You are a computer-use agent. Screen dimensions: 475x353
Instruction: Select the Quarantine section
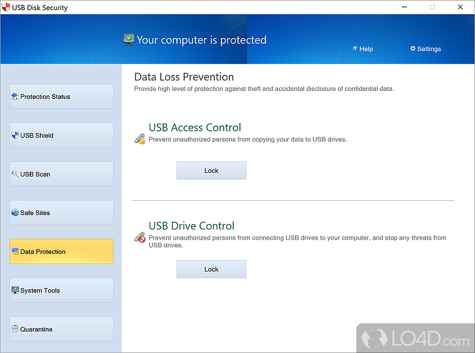[x=62, y=329]
